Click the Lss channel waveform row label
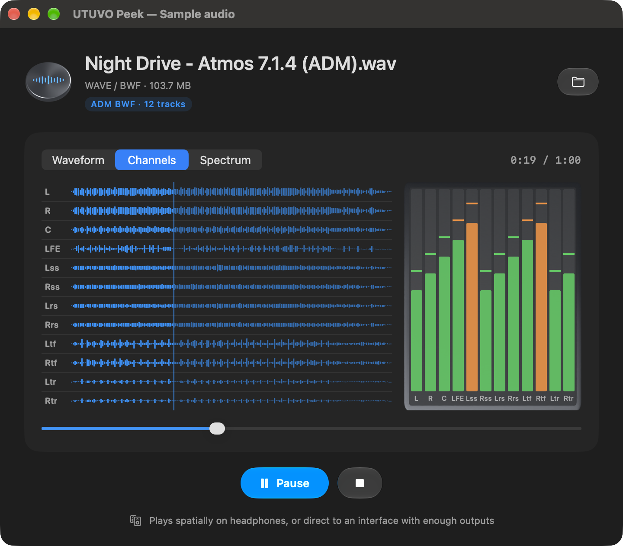The height and width of the screenshot is (546, 623). click(52, 268)
